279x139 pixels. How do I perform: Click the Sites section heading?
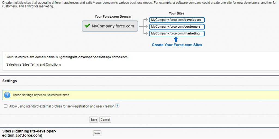pyautogui.click(x=29, y=133)
